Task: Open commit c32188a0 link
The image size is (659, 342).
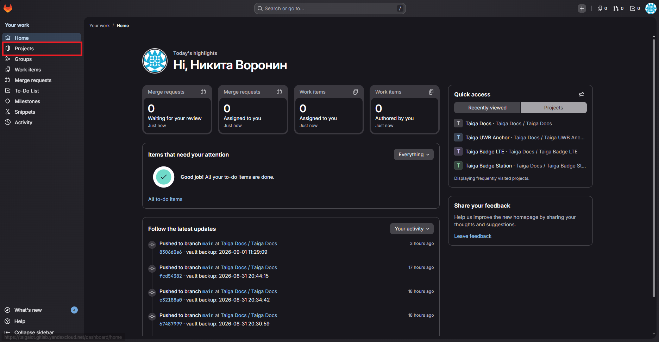Action: (x=171, y=300)
